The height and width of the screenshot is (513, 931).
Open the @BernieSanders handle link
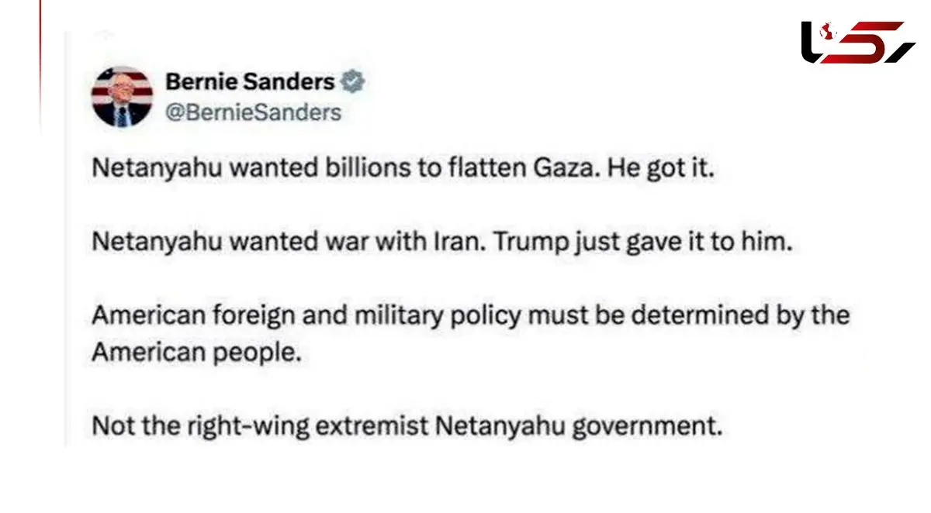[254, 112]
